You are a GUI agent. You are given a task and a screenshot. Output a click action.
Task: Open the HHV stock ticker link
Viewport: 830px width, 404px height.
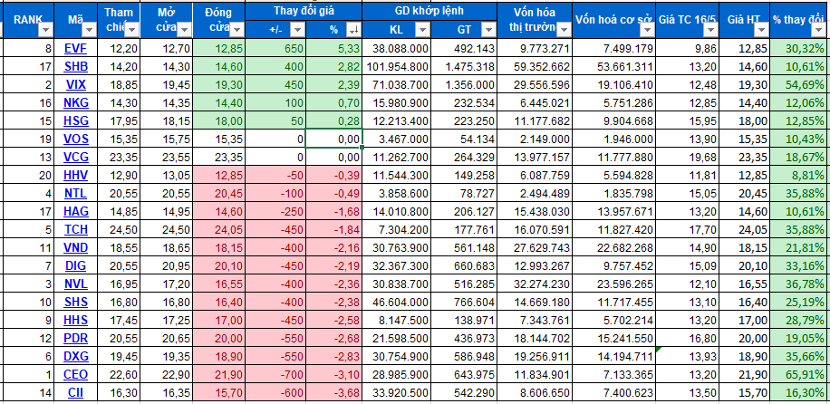pyautogui.click(x=76, y=175)
